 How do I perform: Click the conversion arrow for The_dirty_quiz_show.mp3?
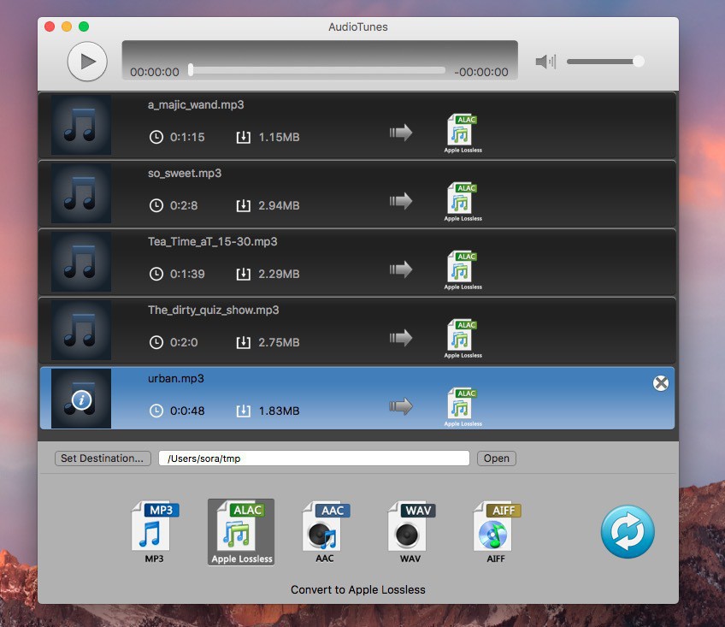tap(400, 338)
